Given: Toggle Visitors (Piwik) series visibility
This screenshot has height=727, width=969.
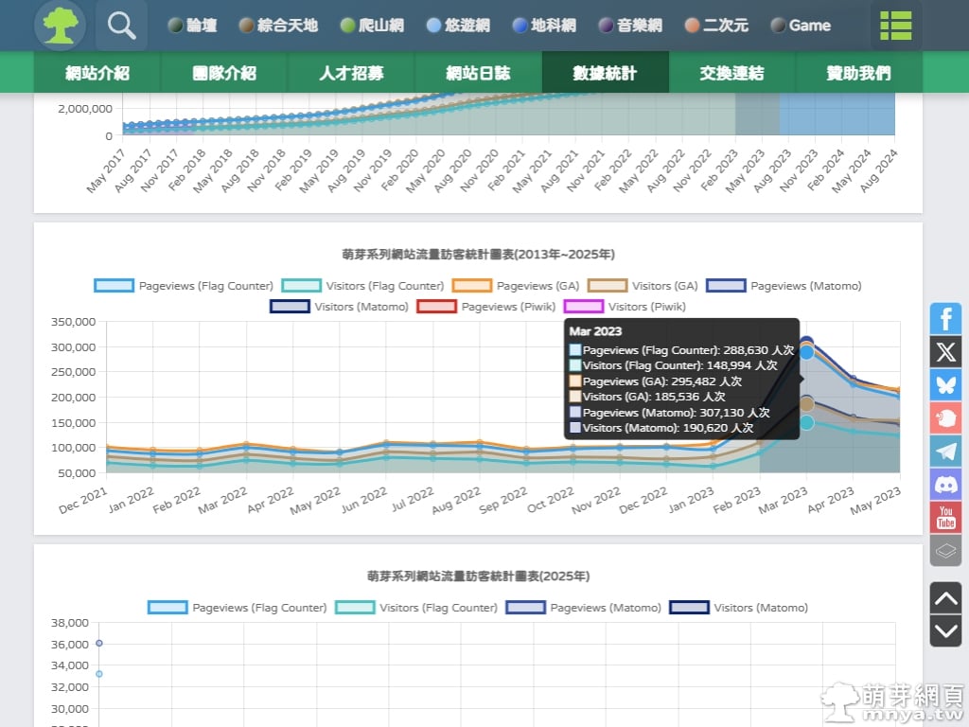Looking at the screenshot, I should tap(626, 307).
